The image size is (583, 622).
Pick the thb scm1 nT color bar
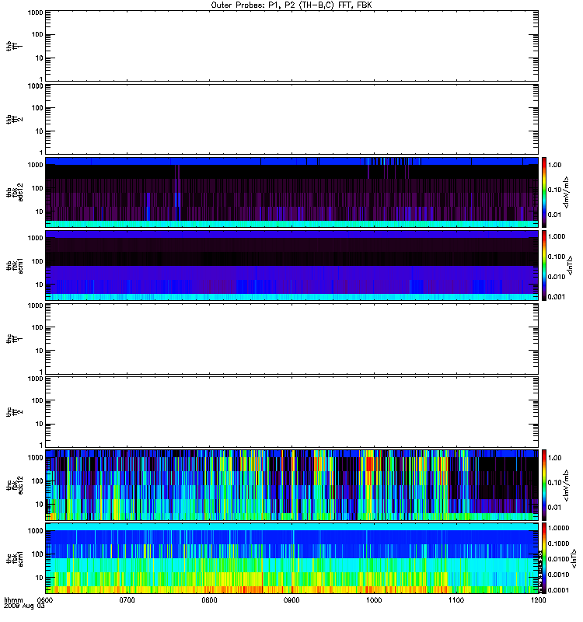(x=544, y=265)
